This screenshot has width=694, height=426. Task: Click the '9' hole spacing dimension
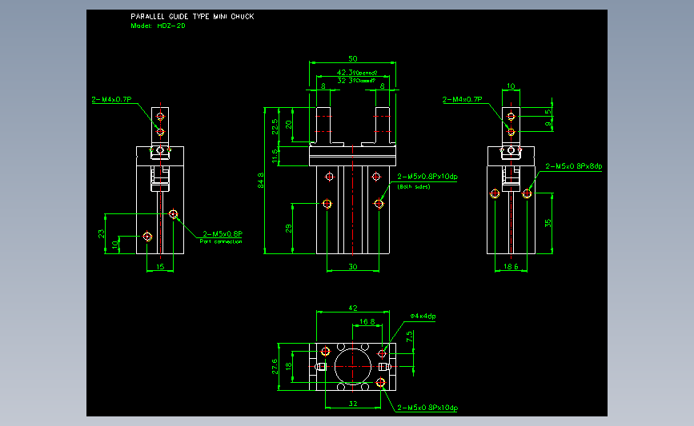548,124
